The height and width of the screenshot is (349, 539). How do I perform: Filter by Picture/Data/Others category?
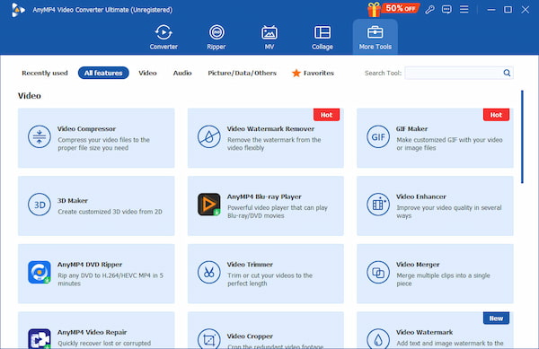click(x=242, y=73)
